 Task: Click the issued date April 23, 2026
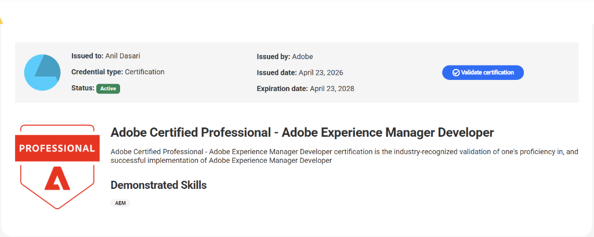coord(321,72)
